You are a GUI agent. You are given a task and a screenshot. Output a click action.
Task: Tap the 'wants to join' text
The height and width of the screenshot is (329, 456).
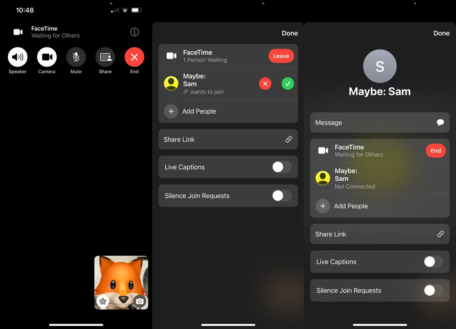click(207, 92)
